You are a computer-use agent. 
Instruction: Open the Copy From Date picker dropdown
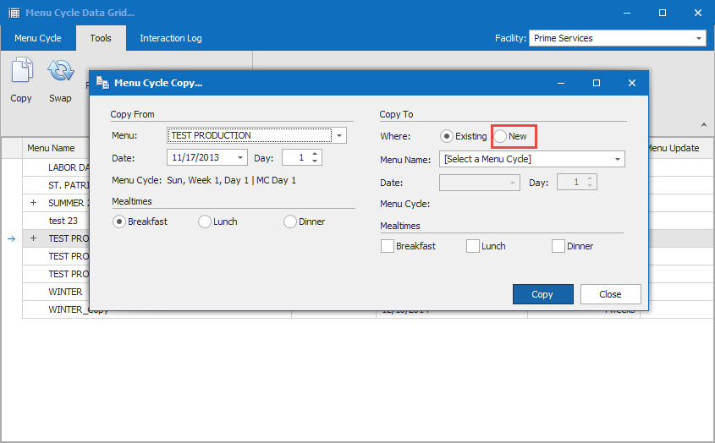tap(239, 158)
